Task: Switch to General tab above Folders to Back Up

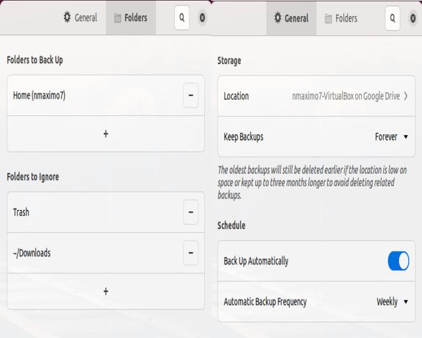Action: point(80,18)
